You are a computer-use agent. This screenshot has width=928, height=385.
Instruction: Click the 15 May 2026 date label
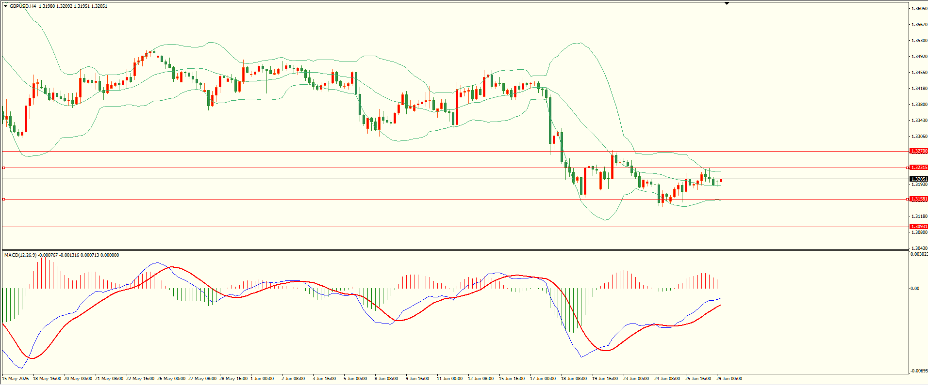(16, 379)
